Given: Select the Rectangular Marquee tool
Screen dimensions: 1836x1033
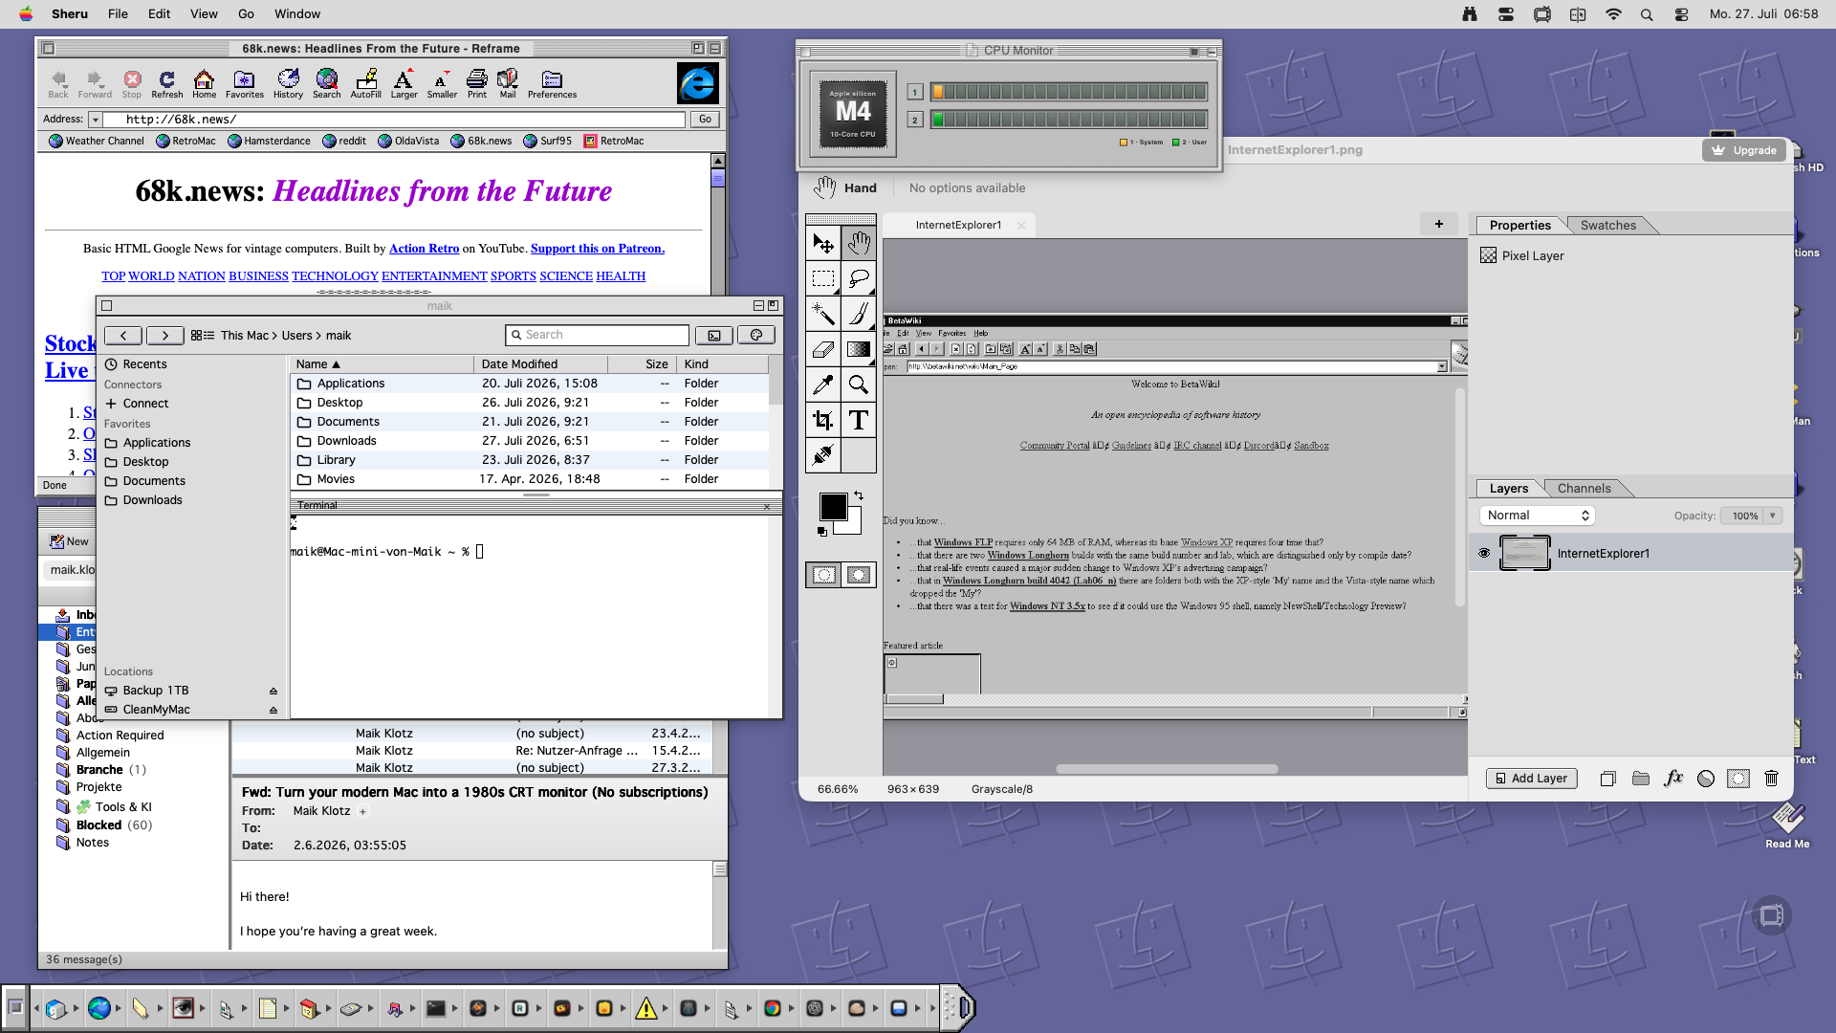Looking at the screenshot, I should coord(823,279).
